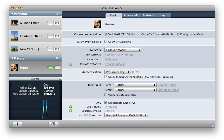Hide the detail pane with sidebar button
224x140 pixels.
pyautogui.click(x=53, y=124)
